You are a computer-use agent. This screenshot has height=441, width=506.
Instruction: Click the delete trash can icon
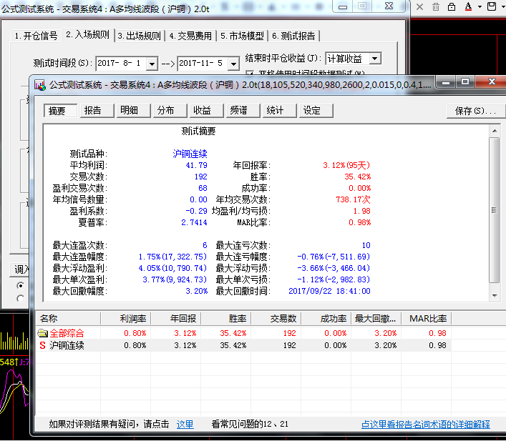(x=437, y=7)
